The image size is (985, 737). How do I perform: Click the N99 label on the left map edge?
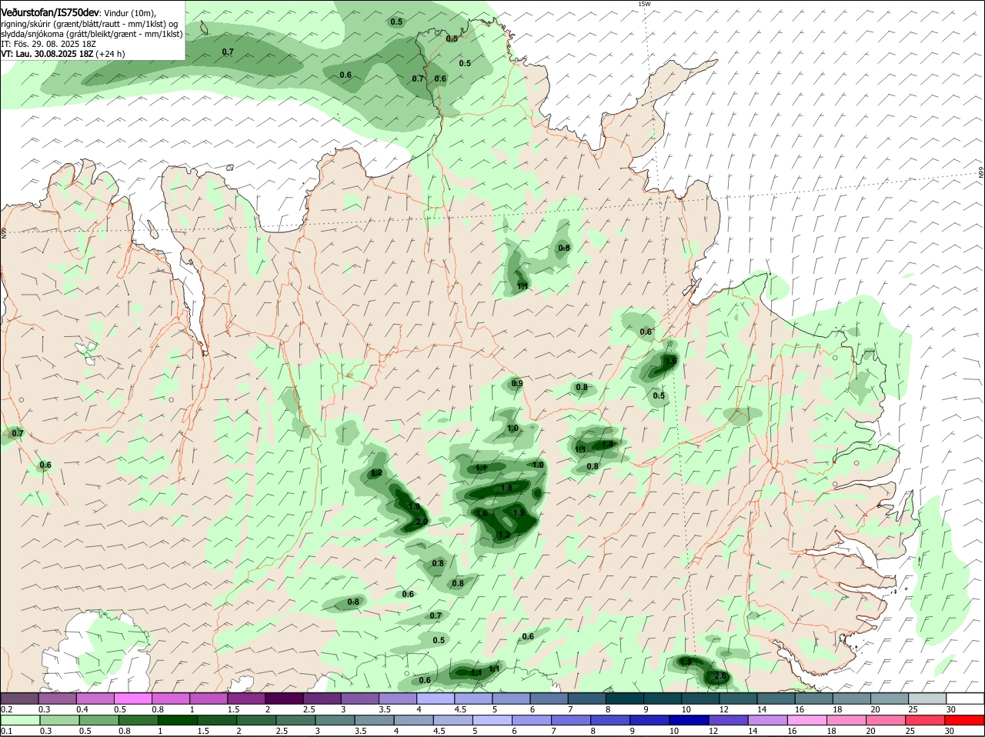pos(3,232)
